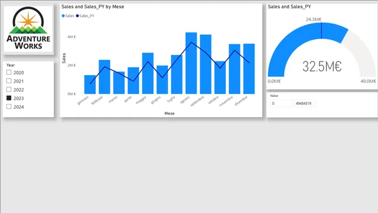Image resolution: width=378 pixels, height=213 pixels.
Task: Enable the 2022 year filter checkbox
Action: pyautogui.click(x=9, y=89)
